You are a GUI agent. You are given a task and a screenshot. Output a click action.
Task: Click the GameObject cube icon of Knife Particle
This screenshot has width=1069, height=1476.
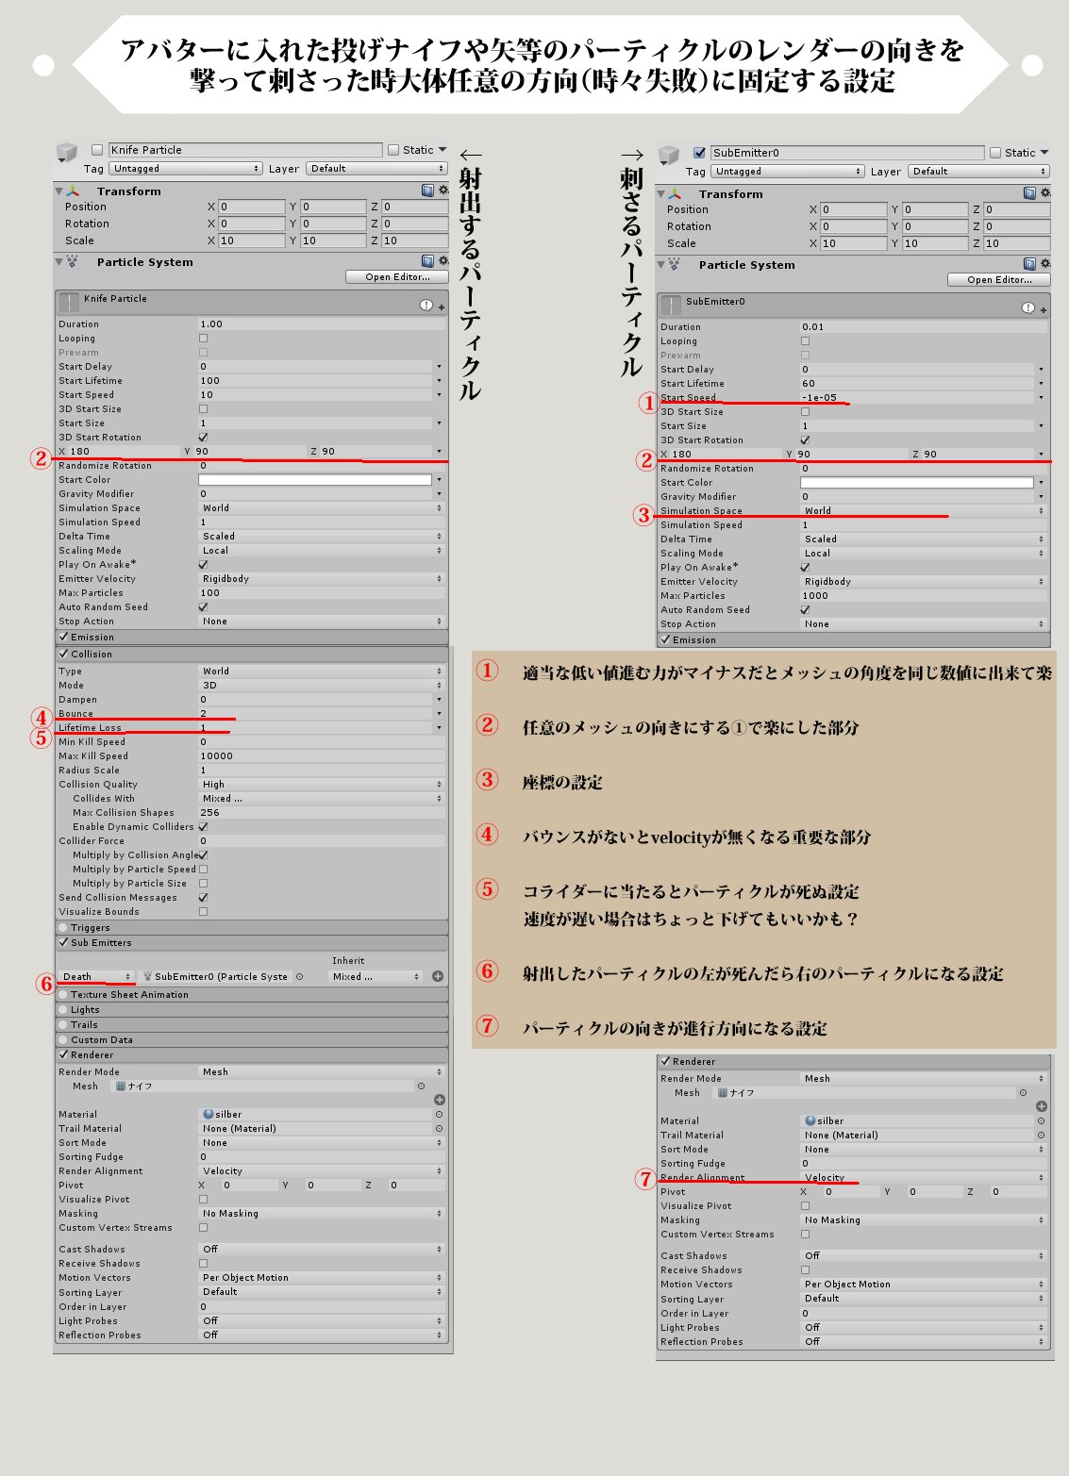[66, 153]
